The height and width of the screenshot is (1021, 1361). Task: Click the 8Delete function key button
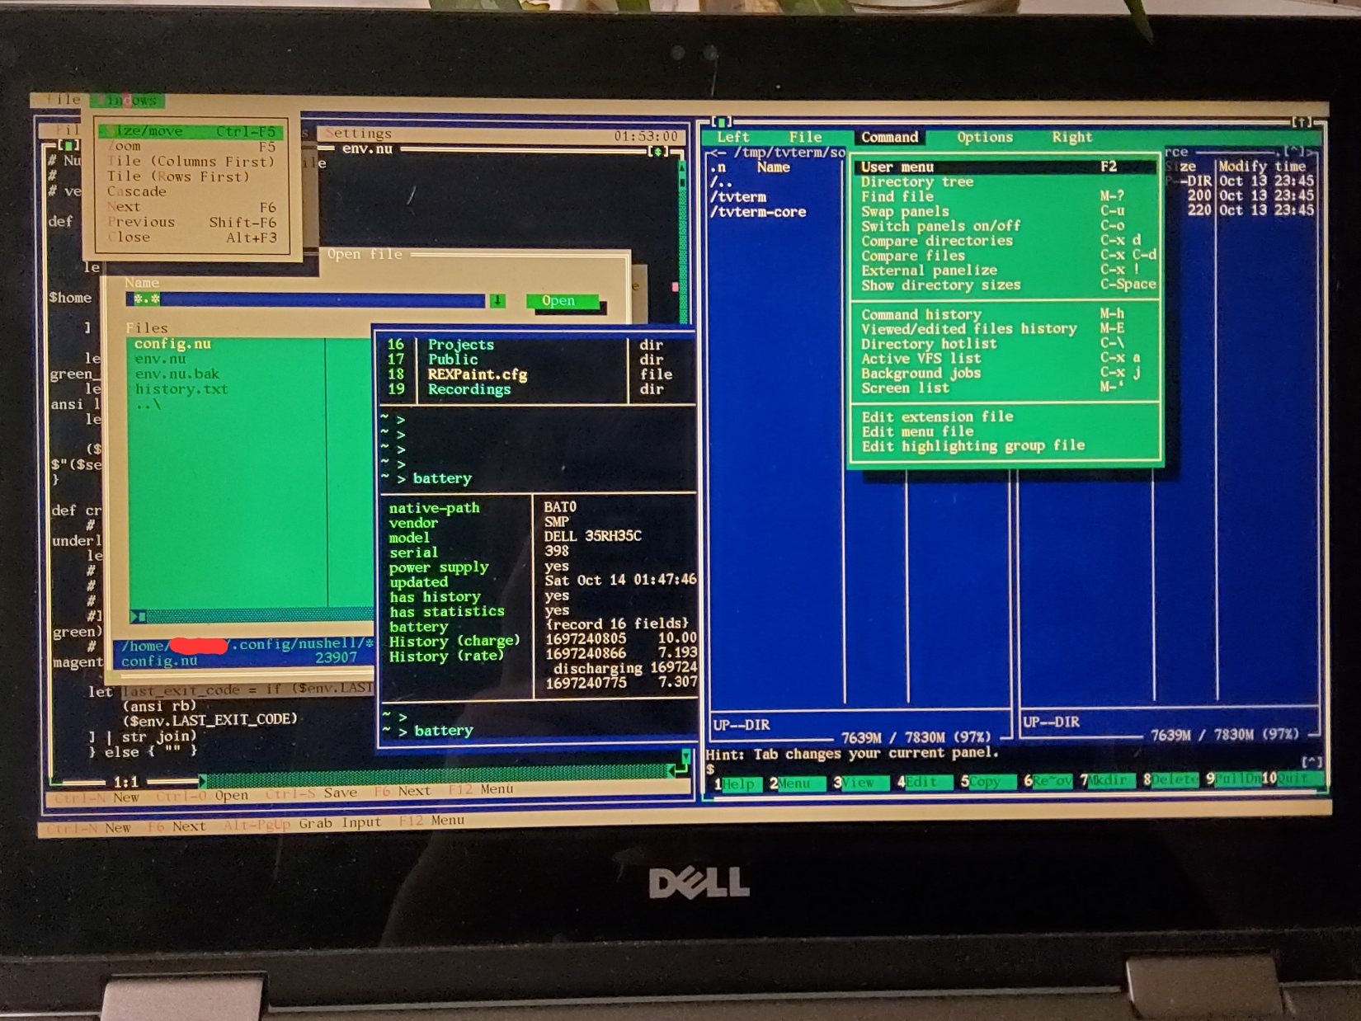point(1172,779)
